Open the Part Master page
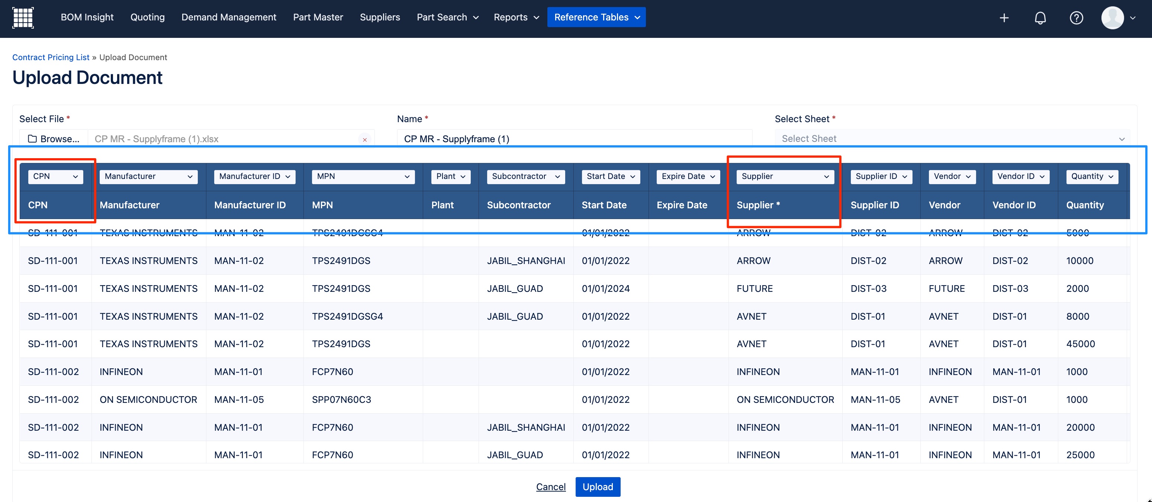The height and width of the screenshot is (502, 1152). (x=318, y=17)
